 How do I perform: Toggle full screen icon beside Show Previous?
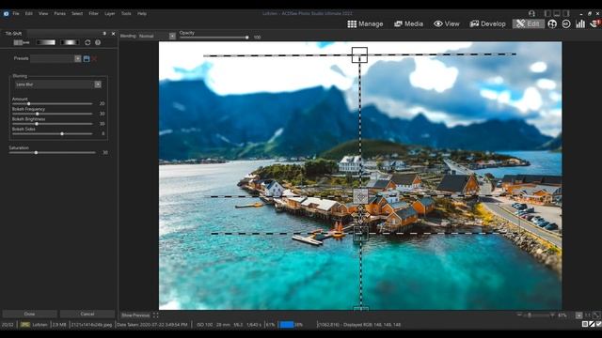155,315
